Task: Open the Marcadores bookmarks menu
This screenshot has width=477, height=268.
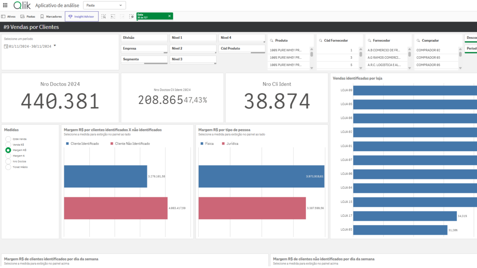Action: click(51, 17)
